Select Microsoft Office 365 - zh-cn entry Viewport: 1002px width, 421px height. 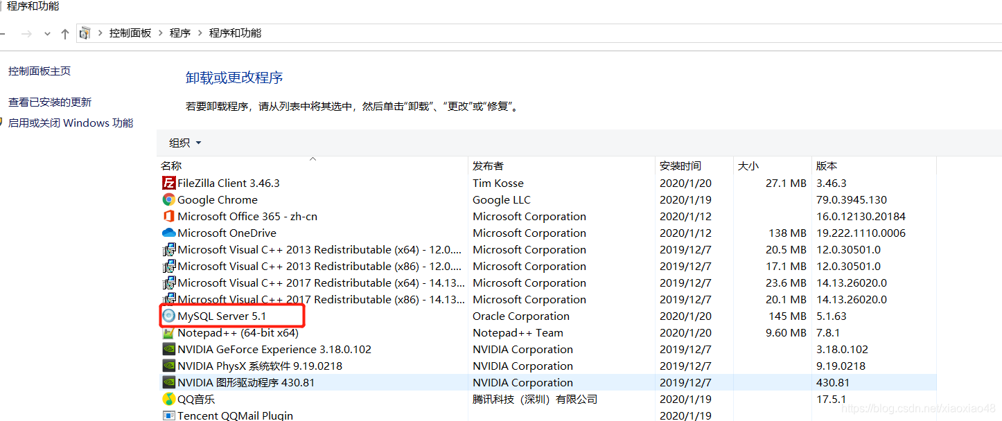(x=247, y=217)
